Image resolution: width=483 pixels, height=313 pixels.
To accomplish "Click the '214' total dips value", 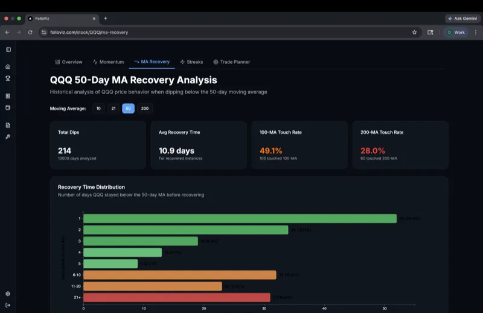I will pyautogui.click(x=65, y=151).
